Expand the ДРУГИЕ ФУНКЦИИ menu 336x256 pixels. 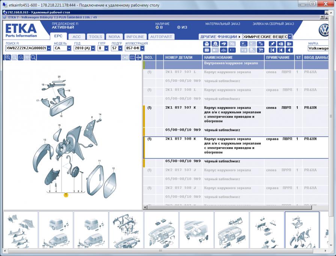220,37
